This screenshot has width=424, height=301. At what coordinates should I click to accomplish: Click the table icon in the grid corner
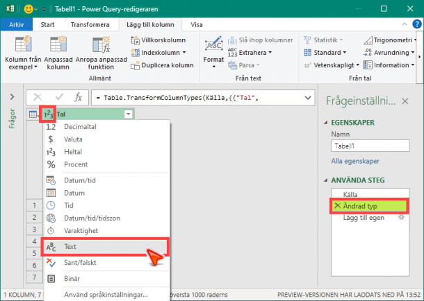(33, 114)
